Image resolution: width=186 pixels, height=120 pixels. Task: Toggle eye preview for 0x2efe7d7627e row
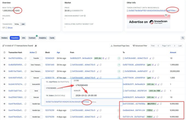pyautogui.click(x=4, y=84)
